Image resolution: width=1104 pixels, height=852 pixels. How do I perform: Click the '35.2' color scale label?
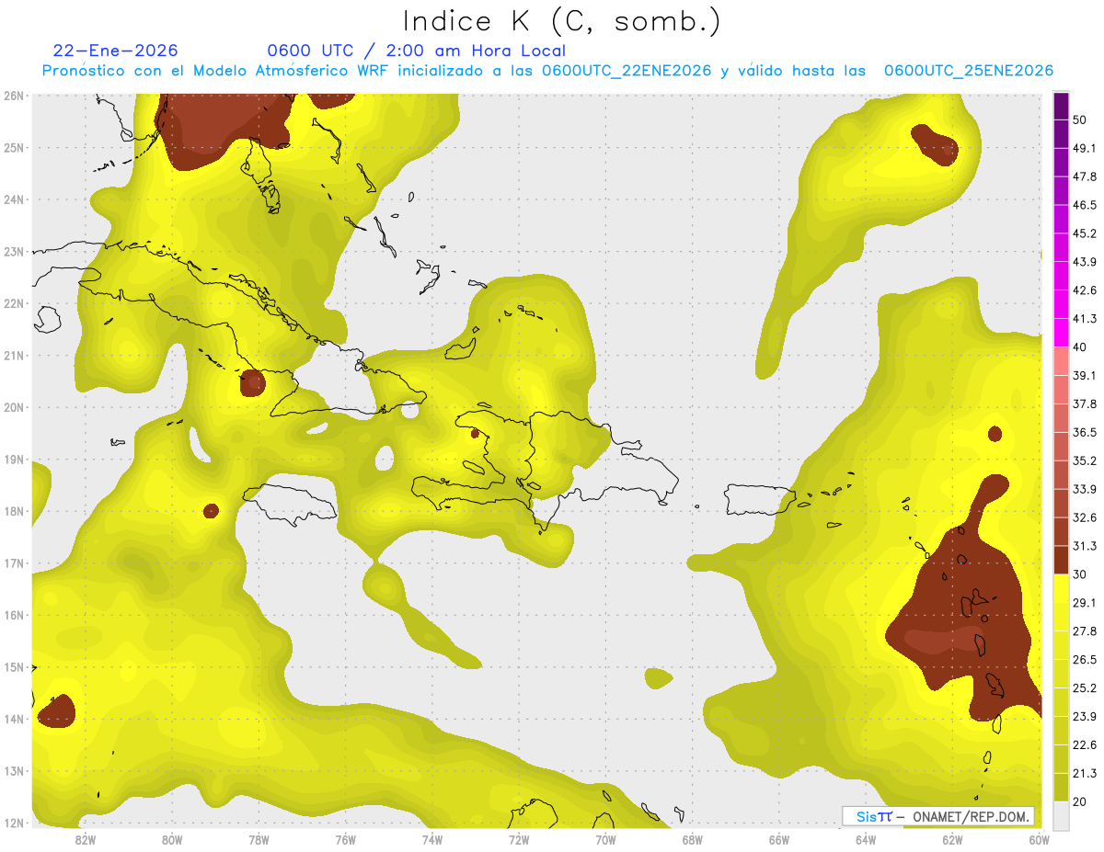[1084, 460]
